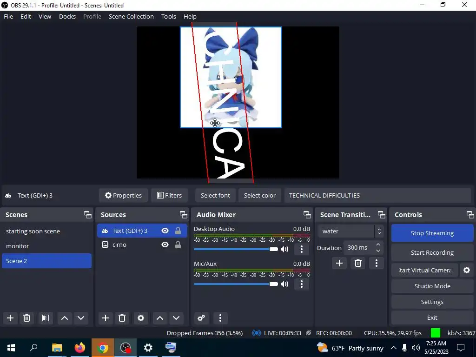
Task: Pop out the Controls dock
Action: tap(470, 215)
